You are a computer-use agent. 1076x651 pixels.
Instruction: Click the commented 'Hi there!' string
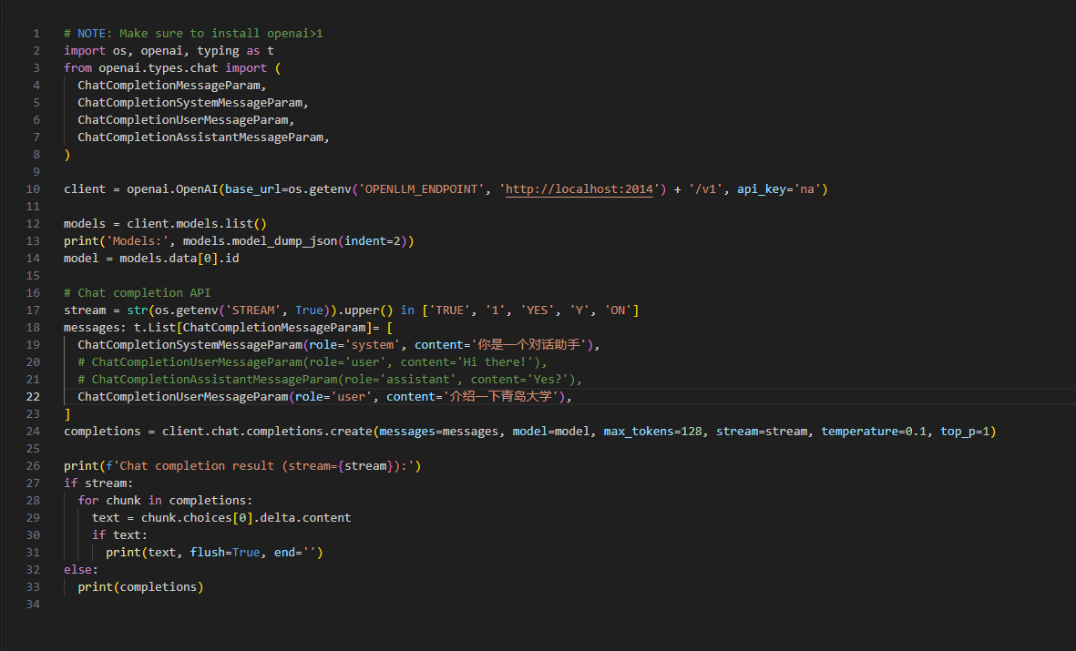pos(496,362)
